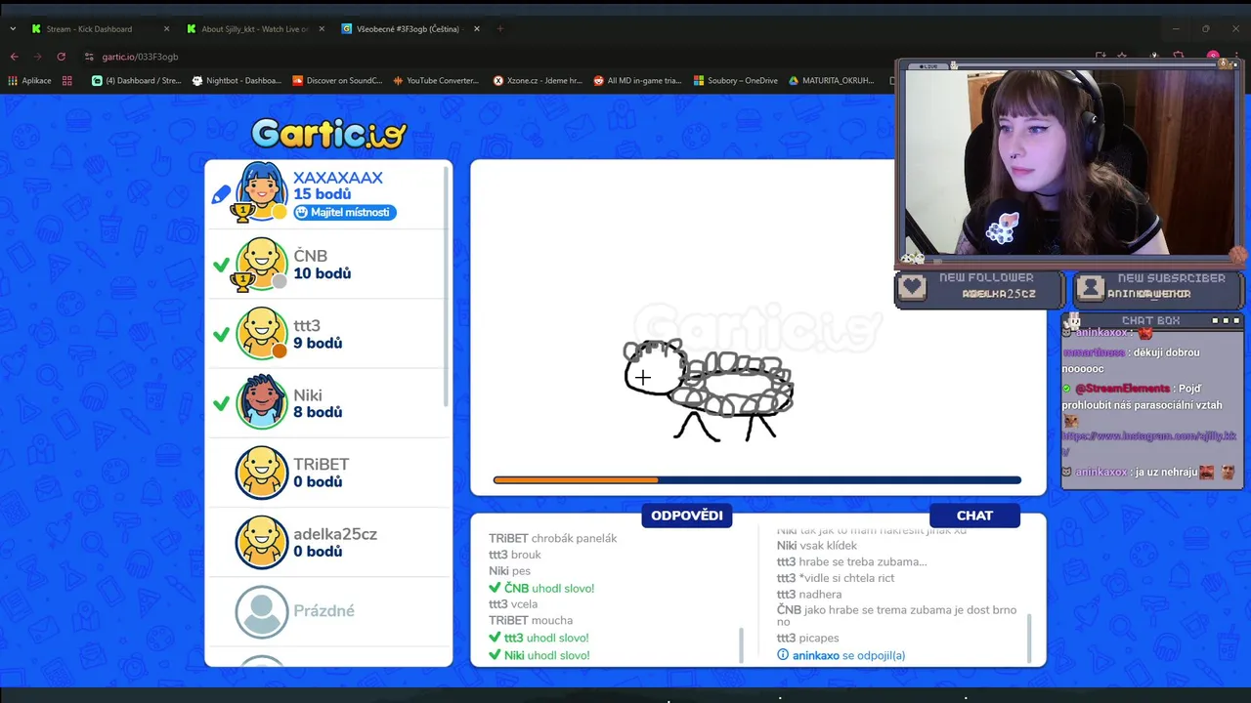1251x703 pixels.
Task: Click the 'TRiBET chrobák panelák' answer
Action: 553,538
